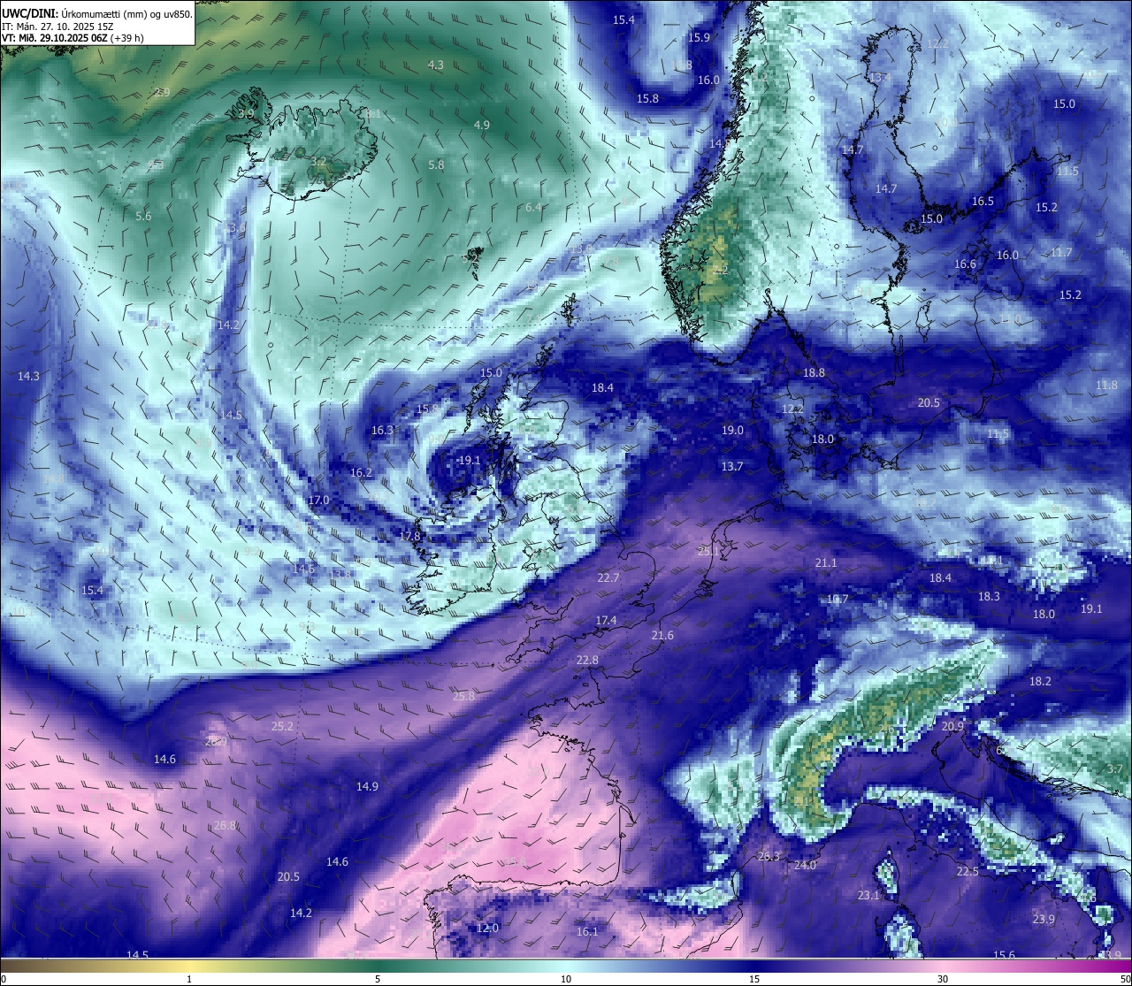
Task: Select the 13.7 value label
Action: click(x=731, y=466)
